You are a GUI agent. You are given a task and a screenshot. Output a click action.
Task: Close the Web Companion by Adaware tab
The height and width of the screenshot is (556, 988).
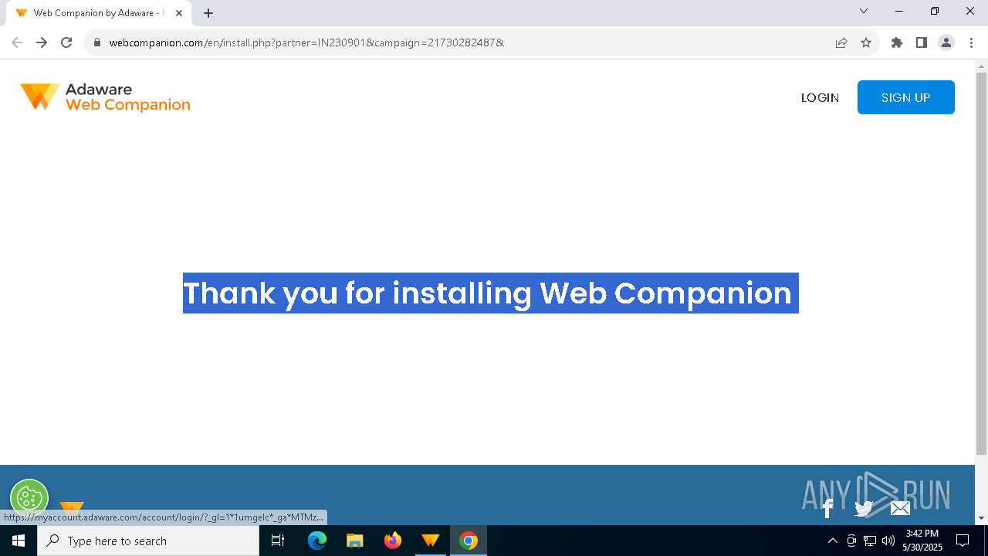coord(179,13)
